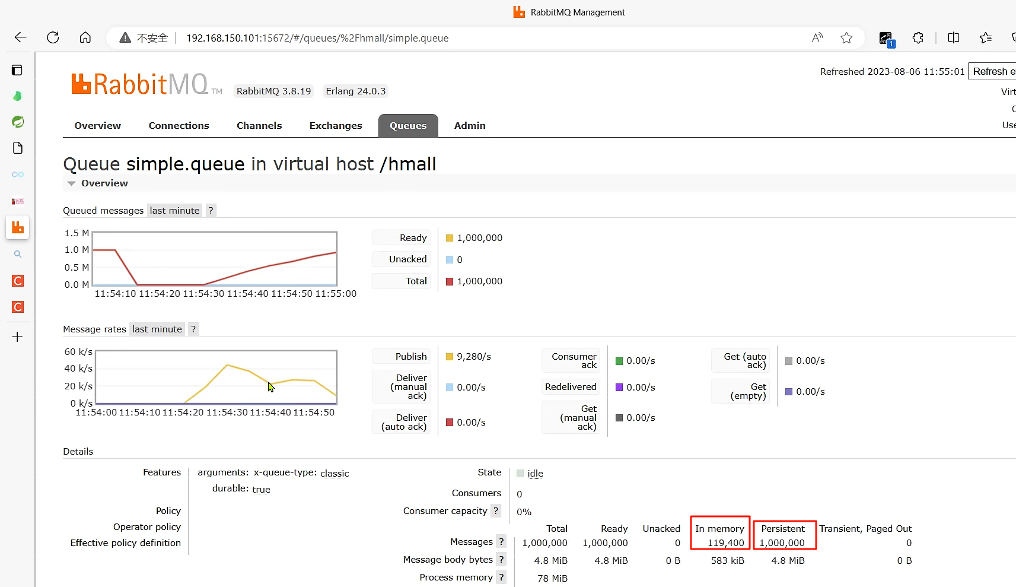Open the Overview tab
1016x587 pixels.
pos(97,125)
